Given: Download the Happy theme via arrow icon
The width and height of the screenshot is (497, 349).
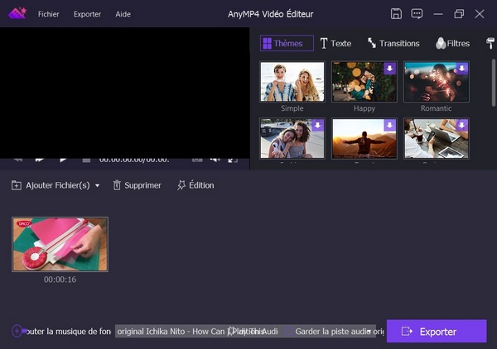Looking at the screenshot, I should (x=389, y=69).
